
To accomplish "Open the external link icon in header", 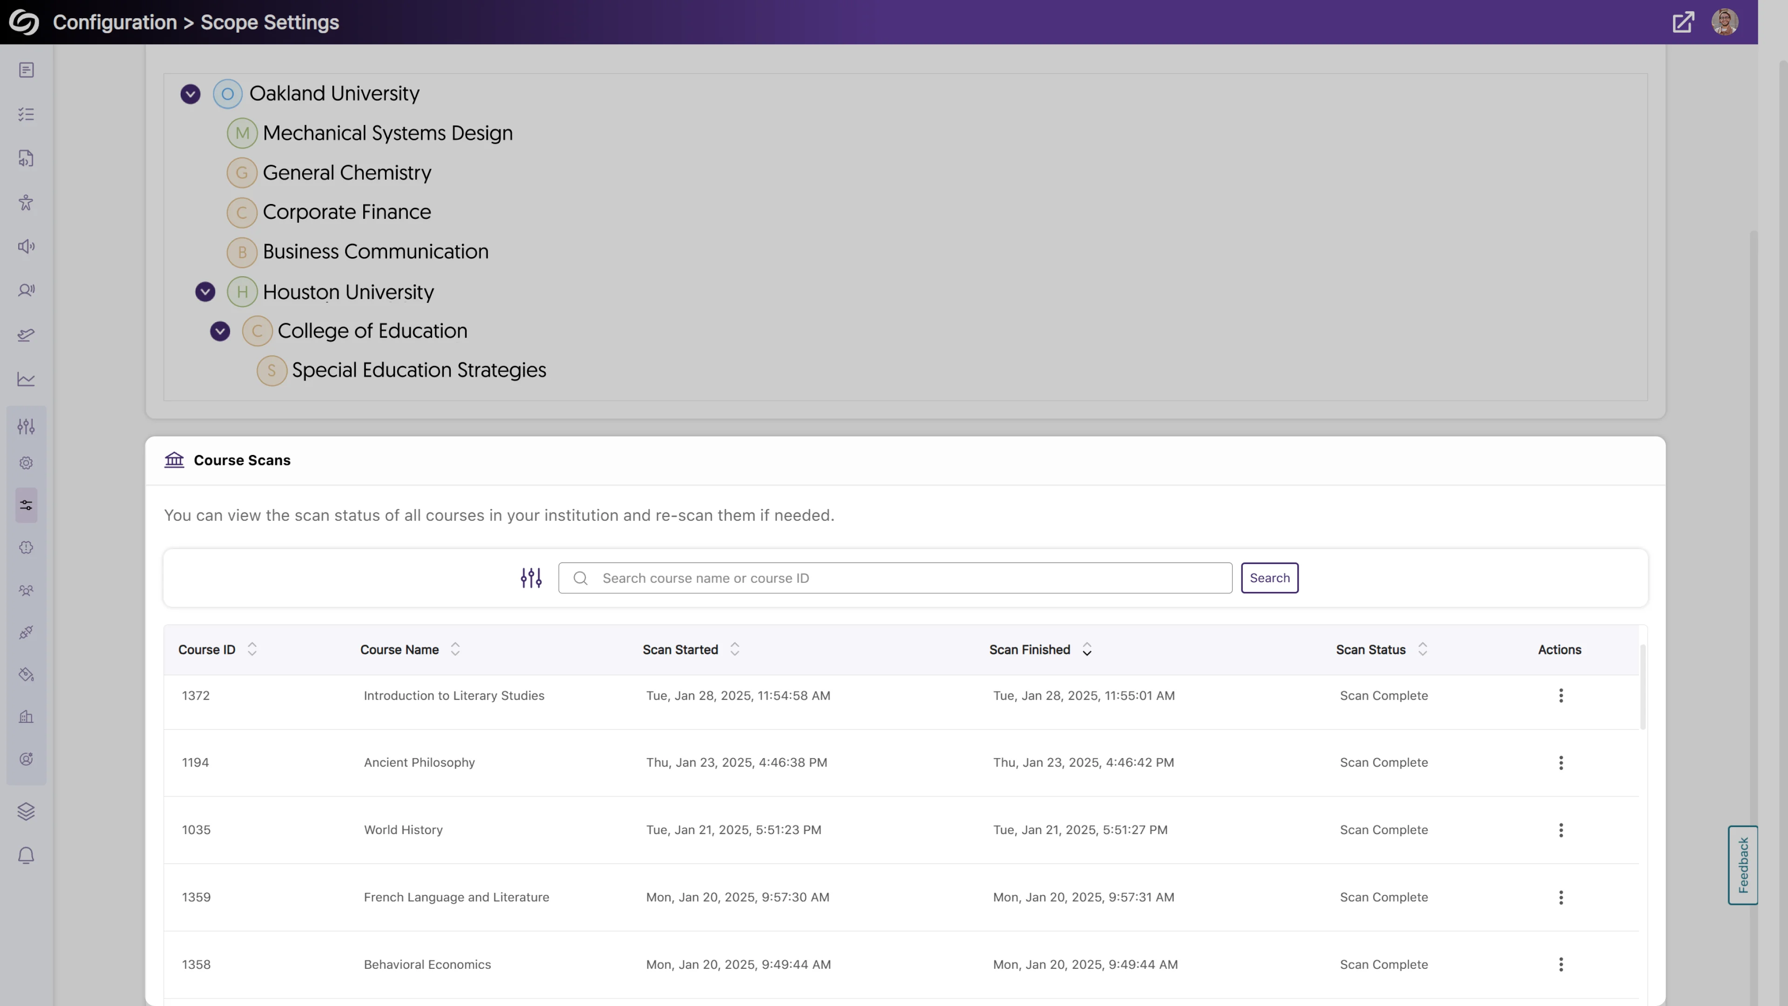I will pos(1682,22).
